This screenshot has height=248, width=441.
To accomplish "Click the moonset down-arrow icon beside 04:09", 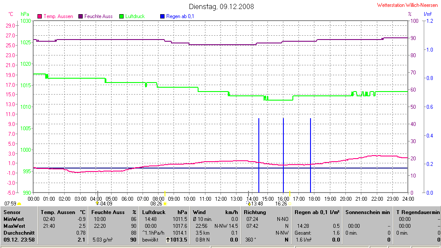I will [x=97, y=203].
